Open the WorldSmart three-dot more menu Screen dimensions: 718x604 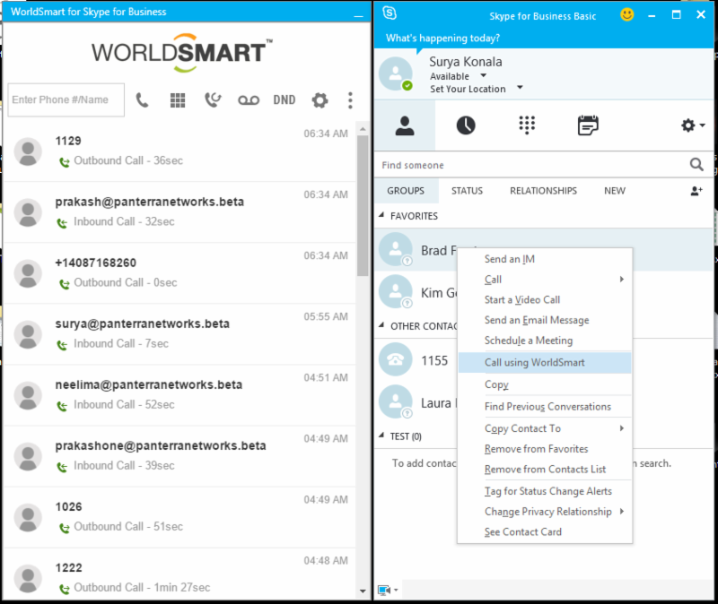350,100
